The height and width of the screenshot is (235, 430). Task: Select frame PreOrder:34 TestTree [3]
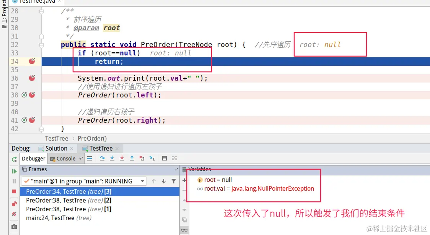click(99, 191)
